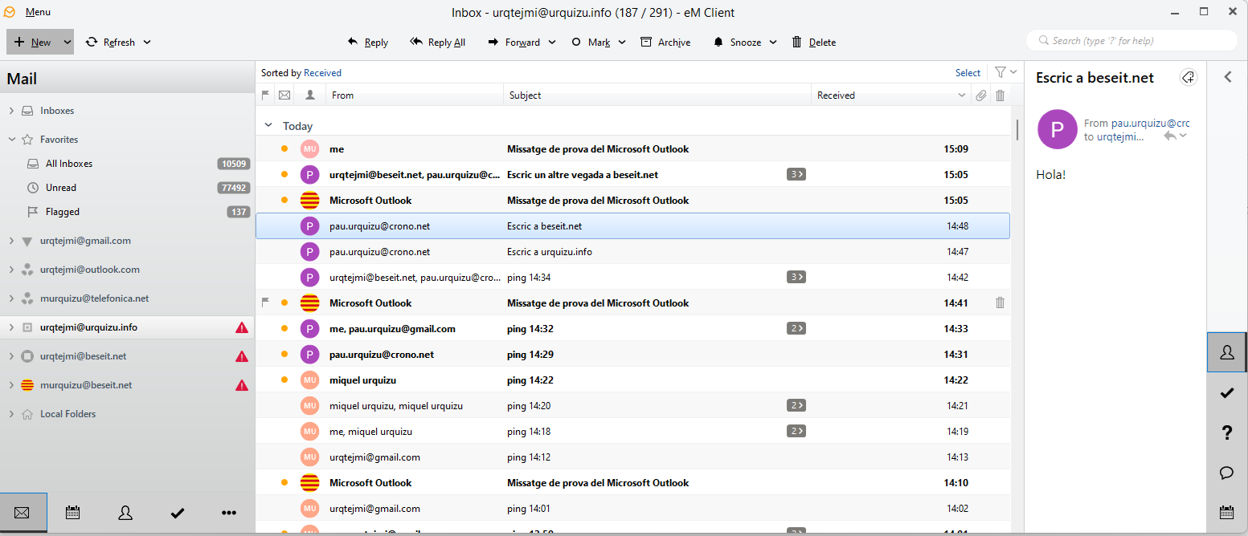
Task: Open the New button dropdown arrow
Action: click(x=67, y=43)
